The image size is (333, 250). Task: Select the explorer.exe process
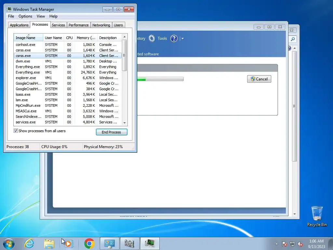click(x=68, y=78)
